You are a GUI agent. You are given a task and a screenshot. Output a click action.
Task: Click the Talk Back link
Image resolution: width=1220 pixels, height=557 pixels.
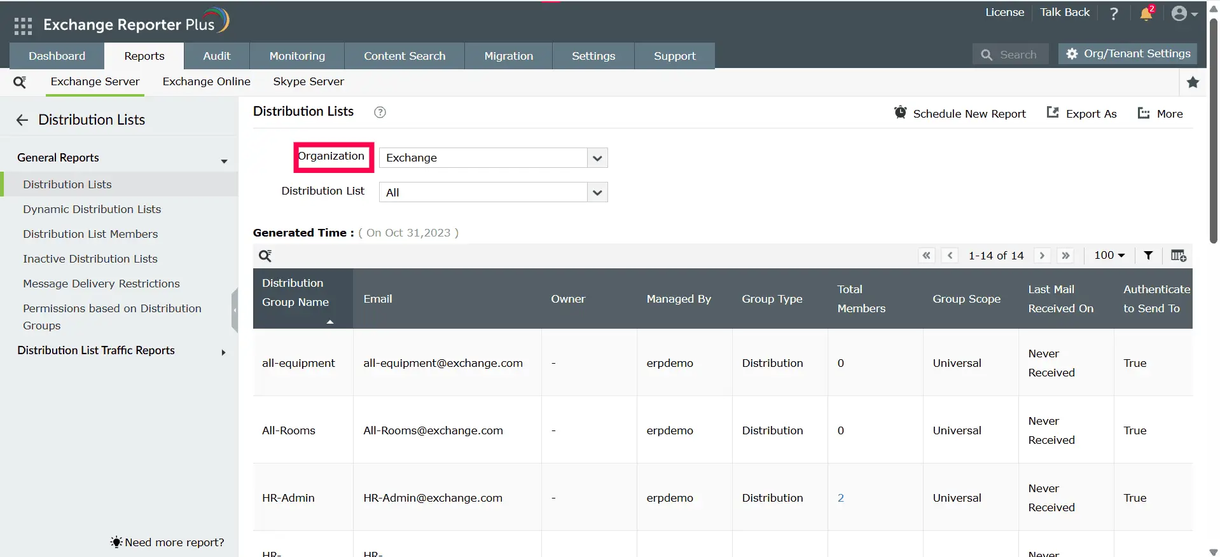click(1065, 12)
